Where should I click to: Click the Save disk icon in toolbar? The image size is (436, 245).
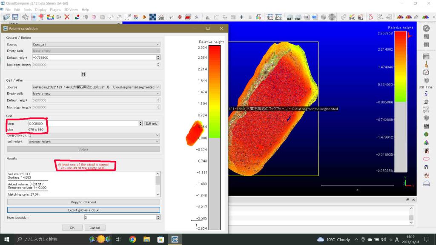point(15,17)
